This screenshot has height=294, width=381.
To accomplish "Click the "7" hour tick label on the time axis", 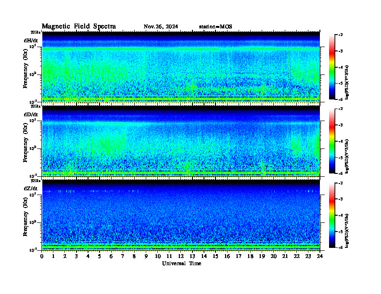I will [123, 257].
